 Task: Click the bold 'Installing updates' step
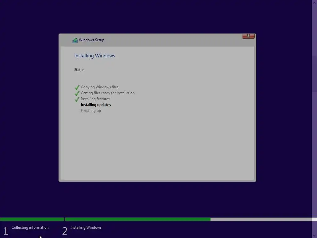tap(96, 105)
